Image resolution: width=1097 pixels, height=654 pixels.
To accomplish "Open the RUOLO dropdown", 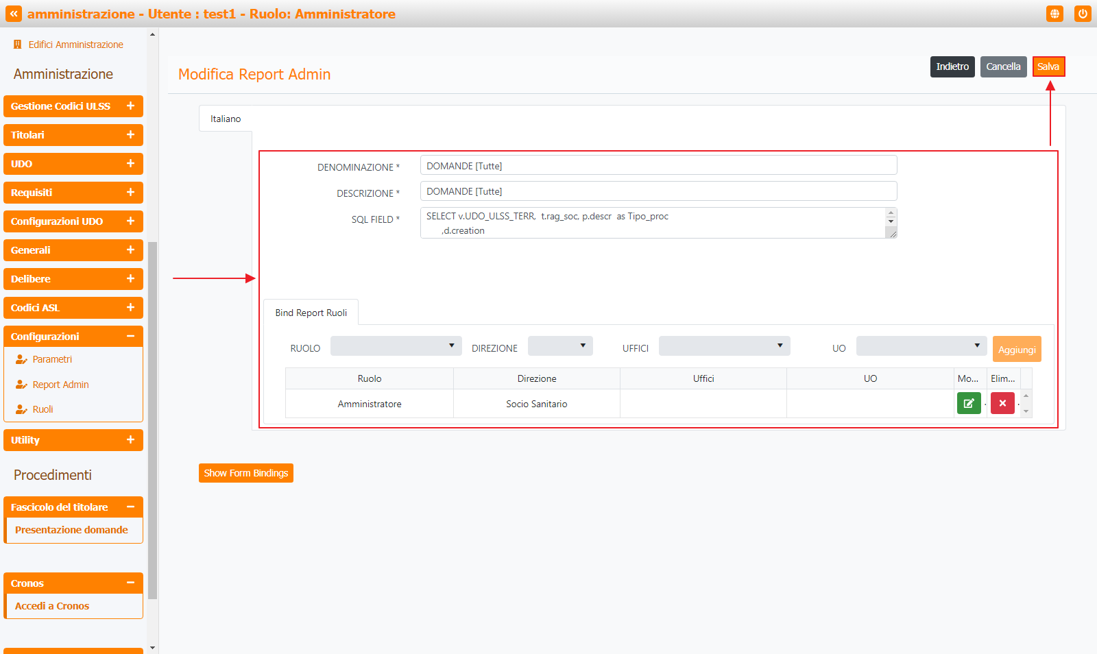I will [x=396, y=346].
